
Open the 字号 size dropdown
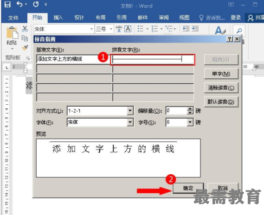[x=190, y=122]
